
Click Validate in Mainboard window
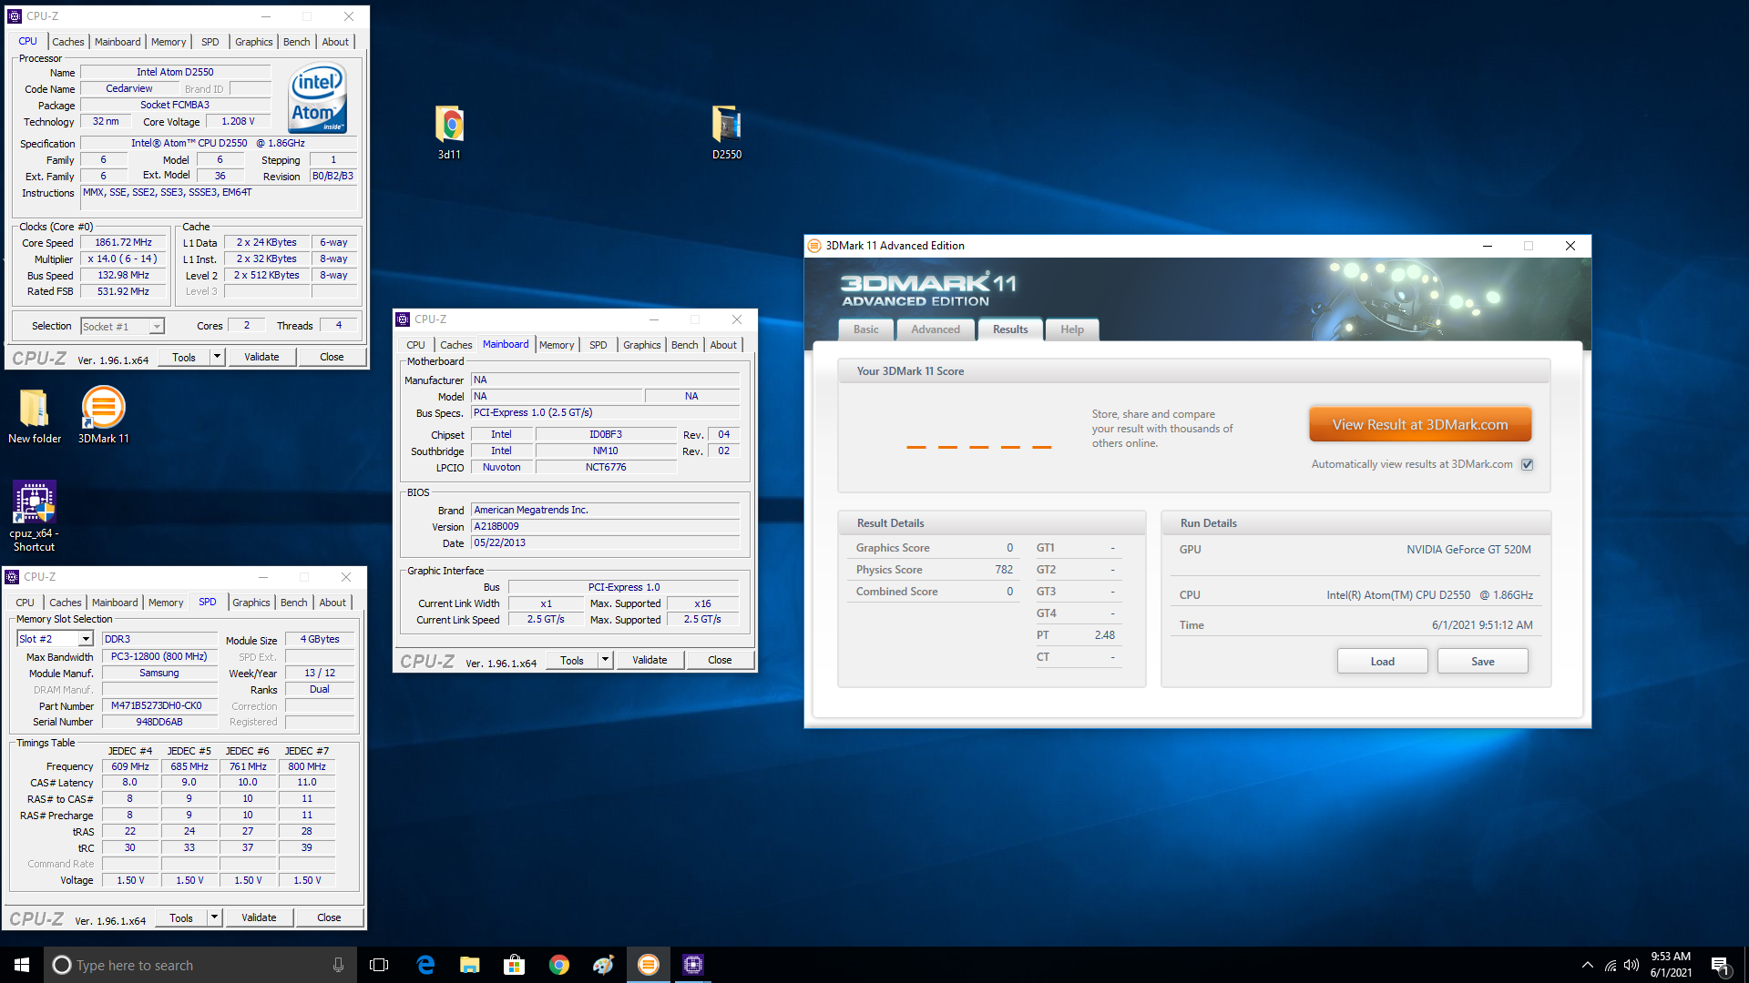pos(649,660)
